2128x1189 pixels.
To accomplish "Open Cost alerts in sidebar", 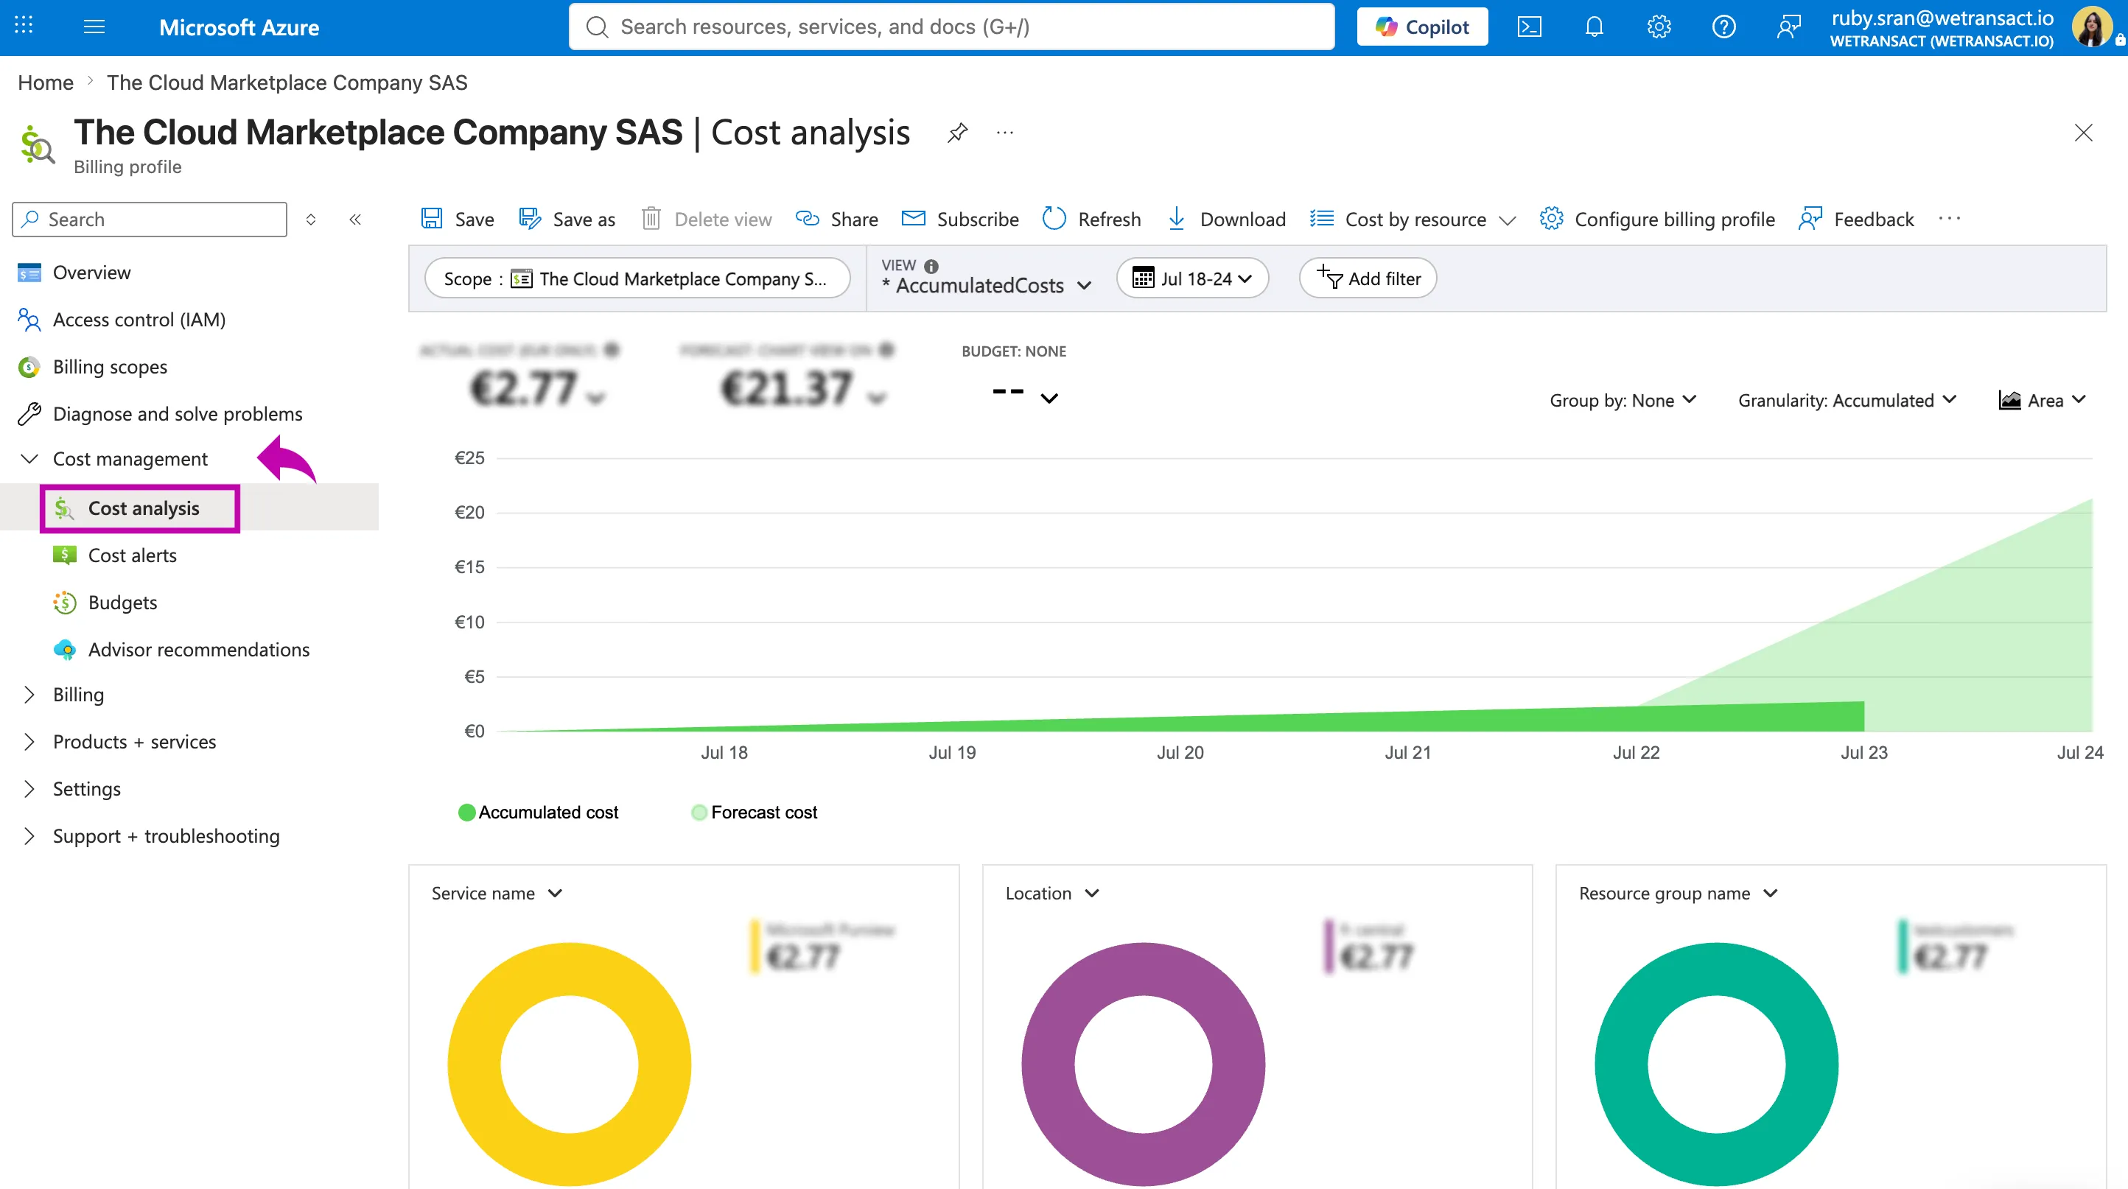I will point(132,555).
